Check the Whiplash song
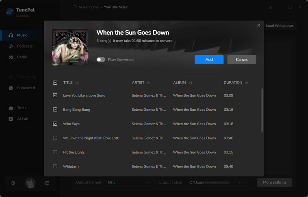This screenshot has height=197, width=308. click(55, 166)
